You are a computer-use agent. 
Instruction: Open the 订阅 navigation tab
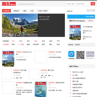tap(32, 11)
